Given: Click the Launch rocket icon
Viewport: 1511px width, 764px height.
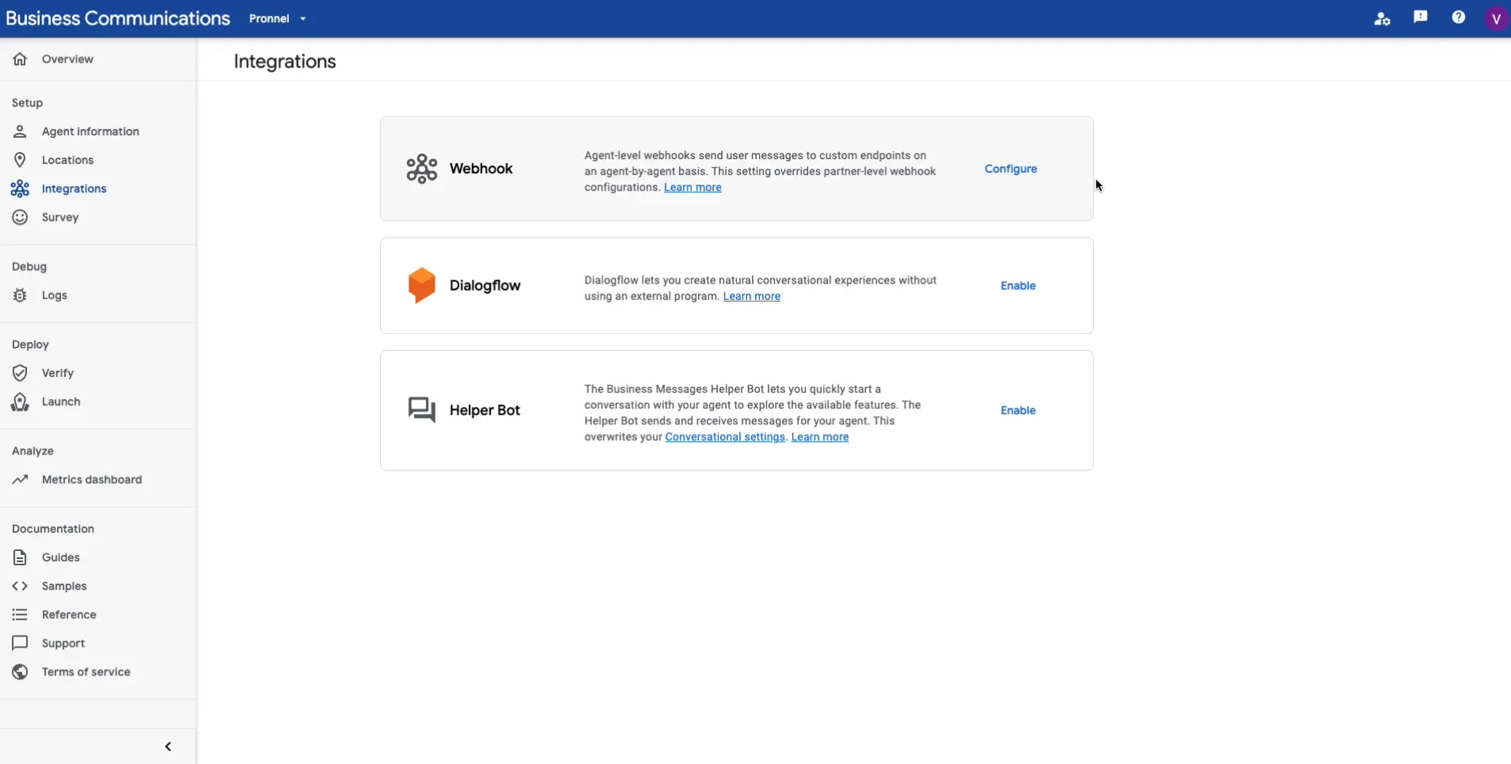Looking at the screenshot, I should click(20, 401).
